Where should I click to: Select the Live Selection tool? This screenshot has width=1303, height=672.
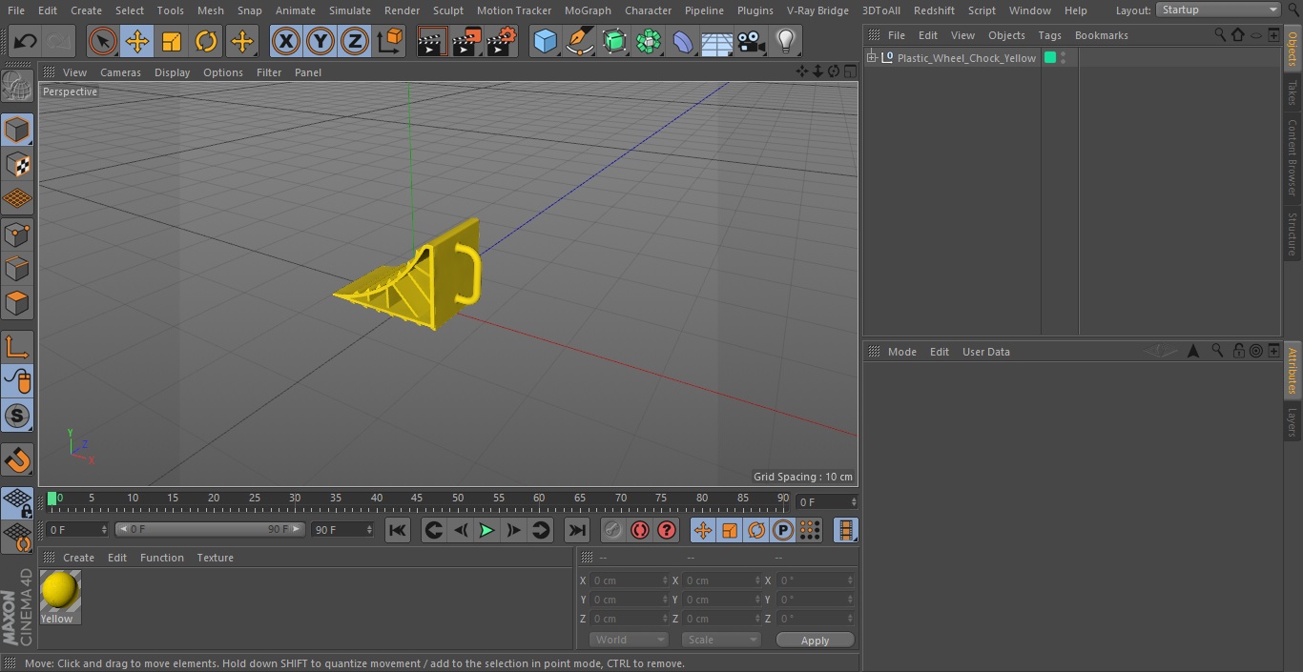[x=102, y=41]
